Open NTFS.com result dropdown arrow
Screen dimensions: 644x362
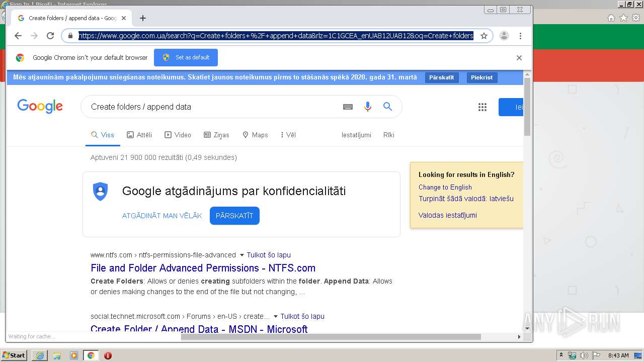(x=242, y=255)
